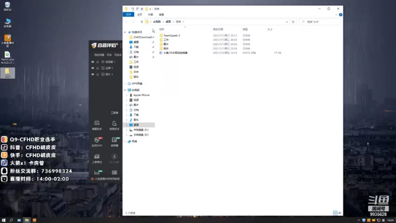This screenshot has height=223, width=396.
Task: Select the second tab in the streaming app
Action: pos(110,55)
